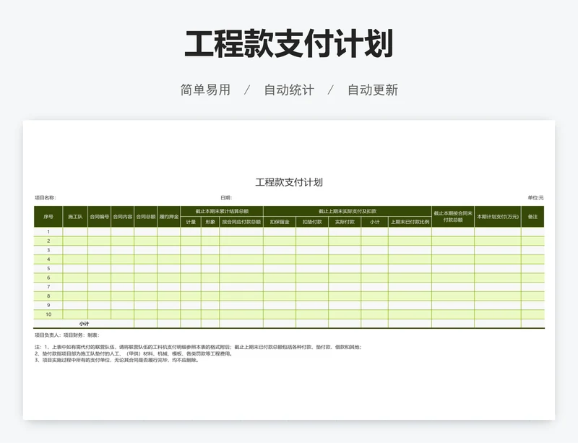The width and height of the screenshot is (578, 443).
Task: Click the 本期计划支付(万元) column header
Action: [498, 217]
